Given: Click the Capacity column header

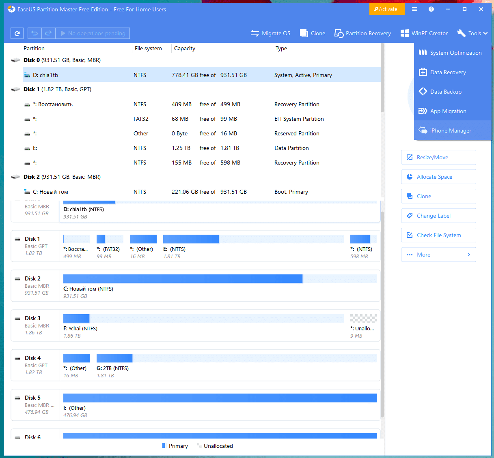Looking at the screenshot, I should click(x=185, y=48).
